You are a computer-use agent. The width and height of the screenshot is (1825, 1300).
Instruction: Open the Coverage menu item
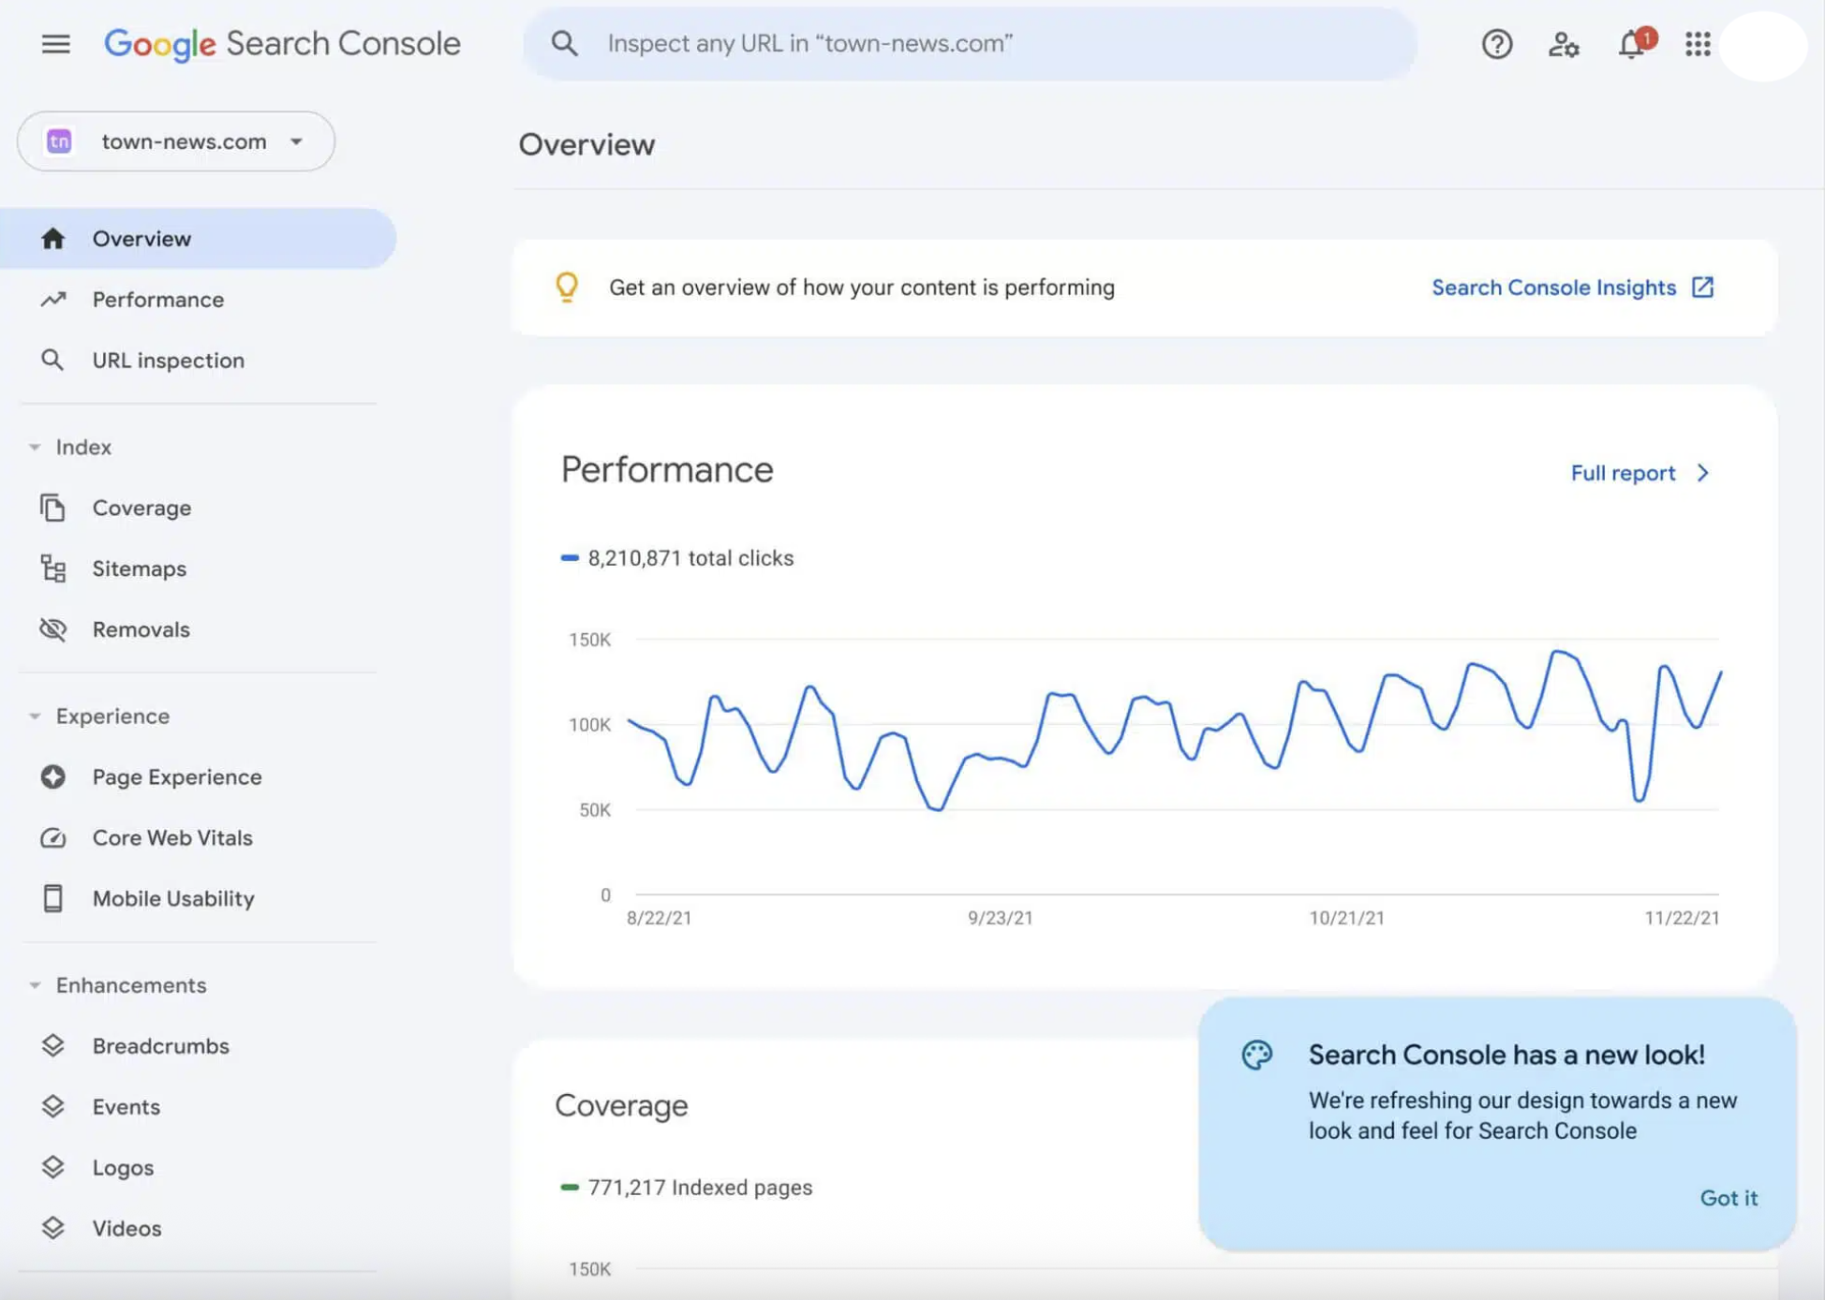click(141, 508)
